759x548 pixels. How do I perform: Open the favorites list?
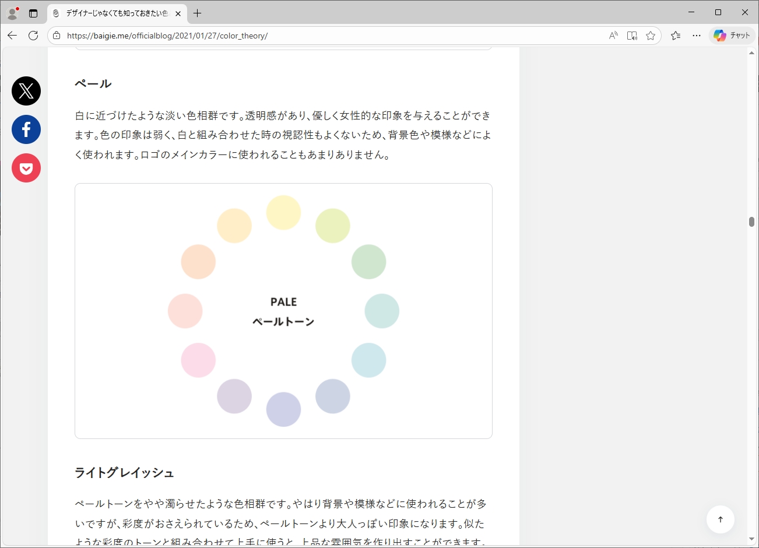pos(676,36)
